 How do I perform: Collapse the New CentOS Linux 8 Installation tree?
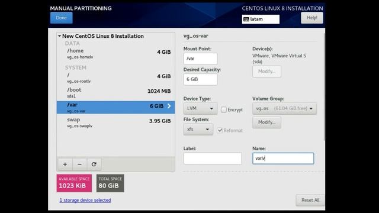point(59,36)
